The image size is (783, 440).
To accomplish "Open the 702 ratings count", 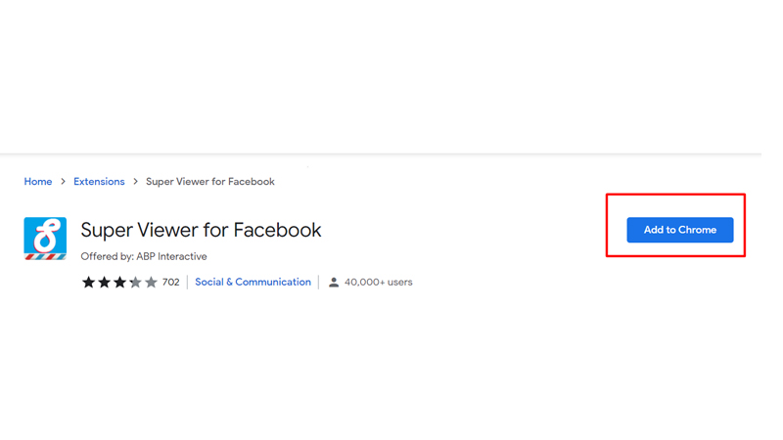I will (x=170, y=283).
